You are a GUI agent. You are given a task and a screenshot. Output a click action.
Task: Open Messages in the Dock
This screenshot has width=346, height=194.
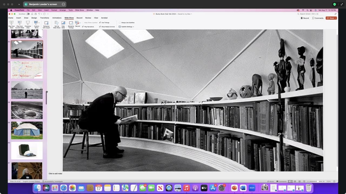142,188
